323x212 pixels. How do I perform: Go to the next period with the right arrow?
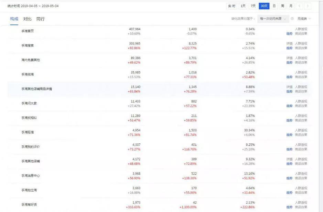pyautogui.click(x=308, y=6)
